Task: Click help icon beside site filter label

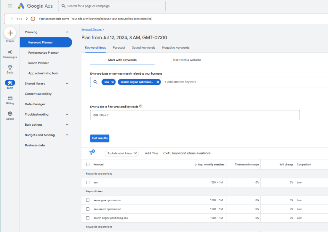Action: click(141, 106)
